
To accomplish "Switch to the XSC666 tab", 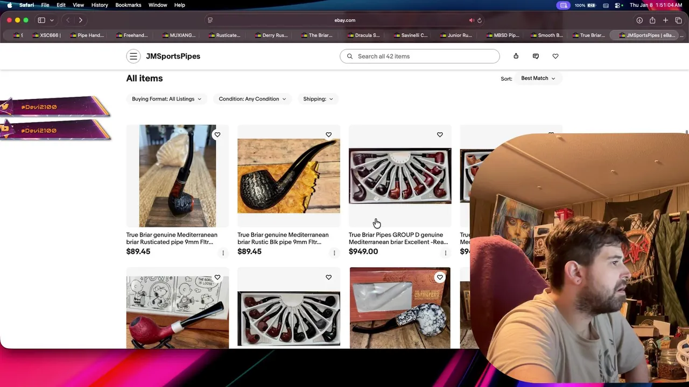I will point(46,35).
